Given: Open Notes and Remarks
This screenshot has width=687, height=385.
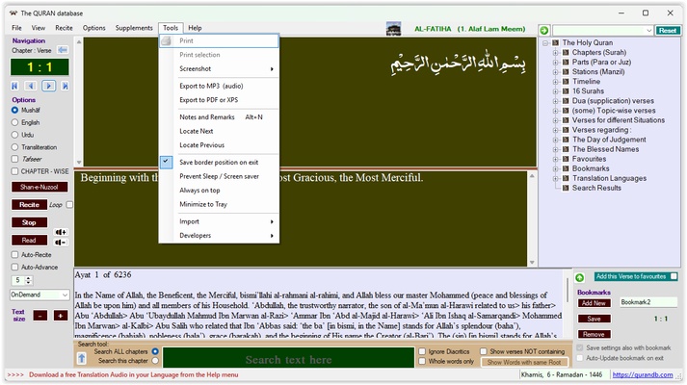Looking at the screenshot, I should [x=219, y=116].
